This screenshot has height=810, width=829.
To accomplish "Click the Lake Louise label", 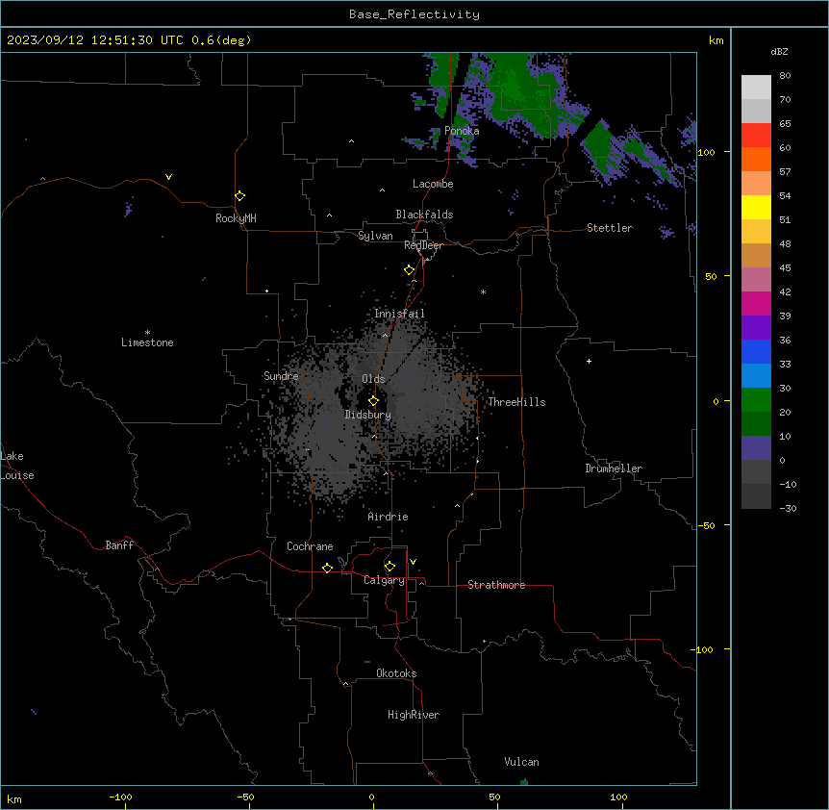I will click(x=17, y=466).
